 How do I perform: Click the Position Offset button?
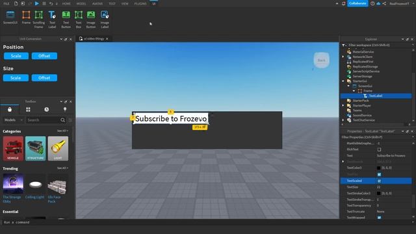point(44,56)
